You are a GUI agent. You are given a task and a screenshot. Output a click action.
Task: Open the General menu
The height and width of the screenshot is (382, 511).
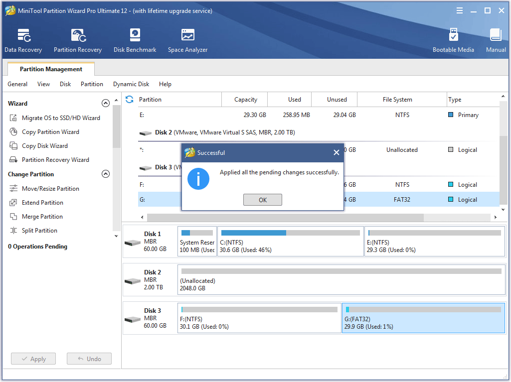(17, 84)
